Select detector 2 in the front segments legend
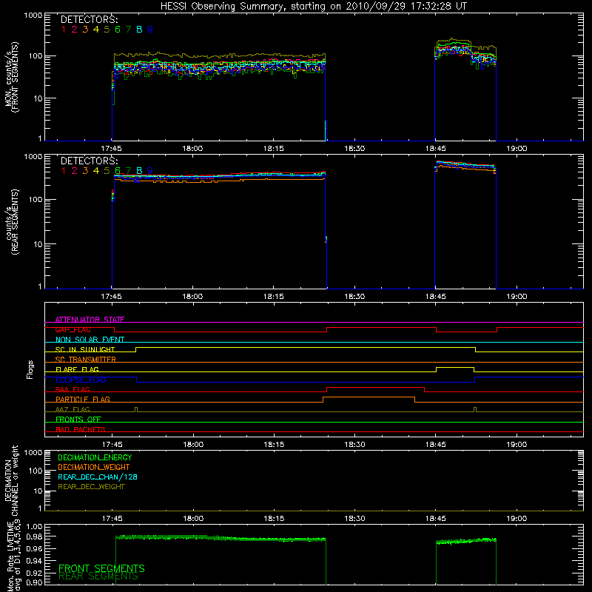 75,30
